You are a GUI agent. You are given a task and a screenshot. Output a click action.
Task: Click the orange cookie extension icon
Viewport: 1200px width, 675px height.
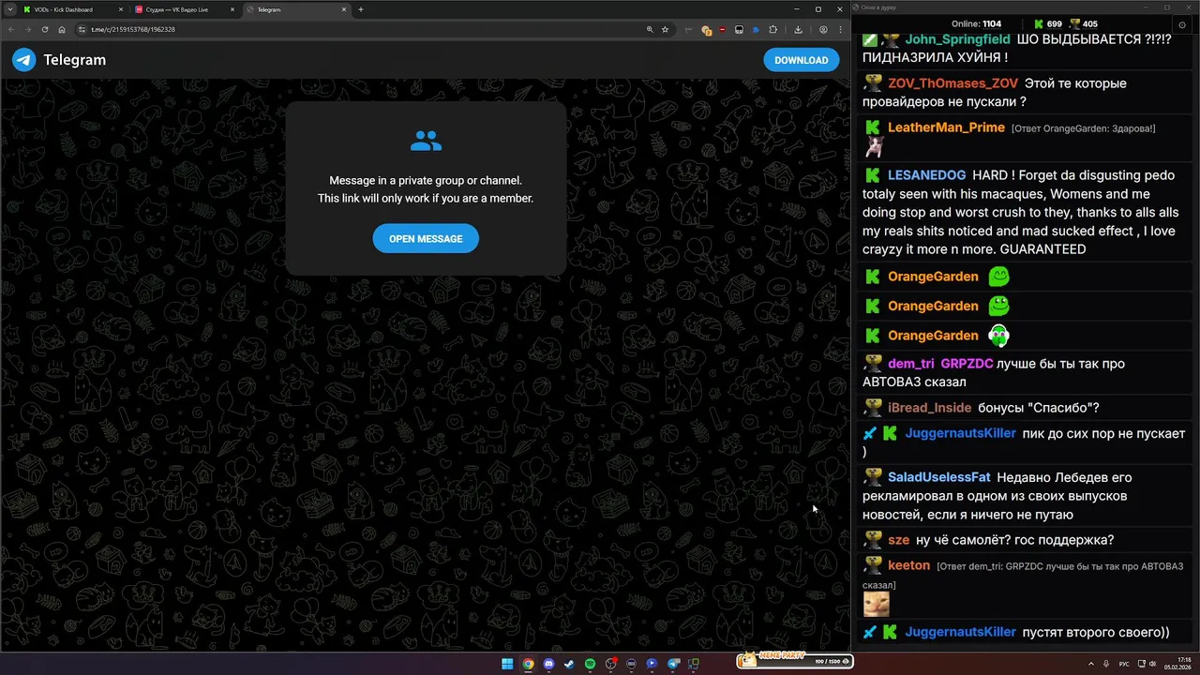click(x=706, y=30)
